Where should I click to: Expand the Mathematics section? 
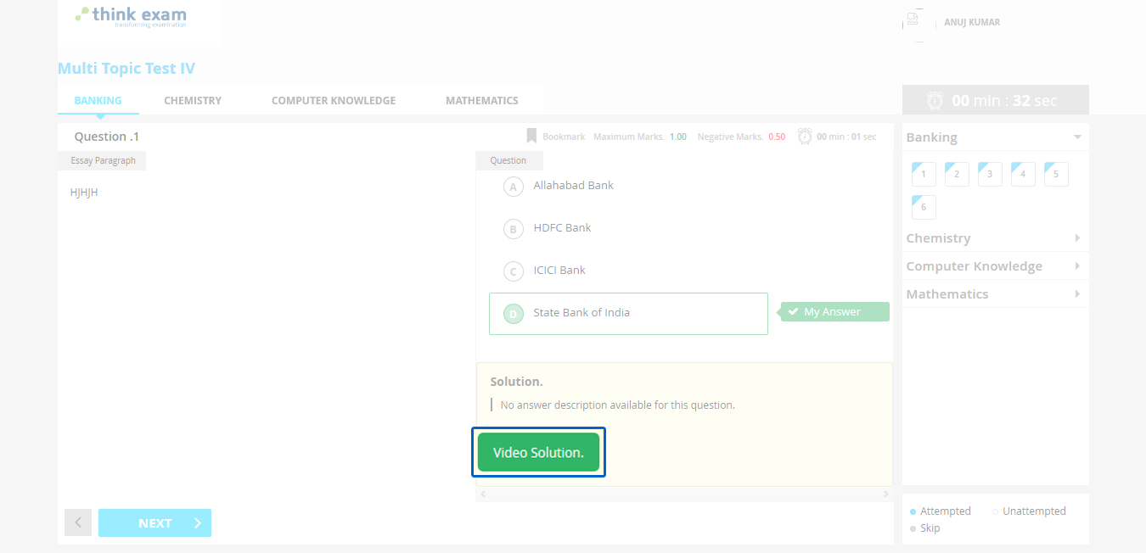(995, 294)
